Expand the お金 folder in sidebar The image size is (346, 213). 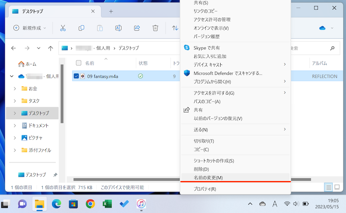(15, 89)
